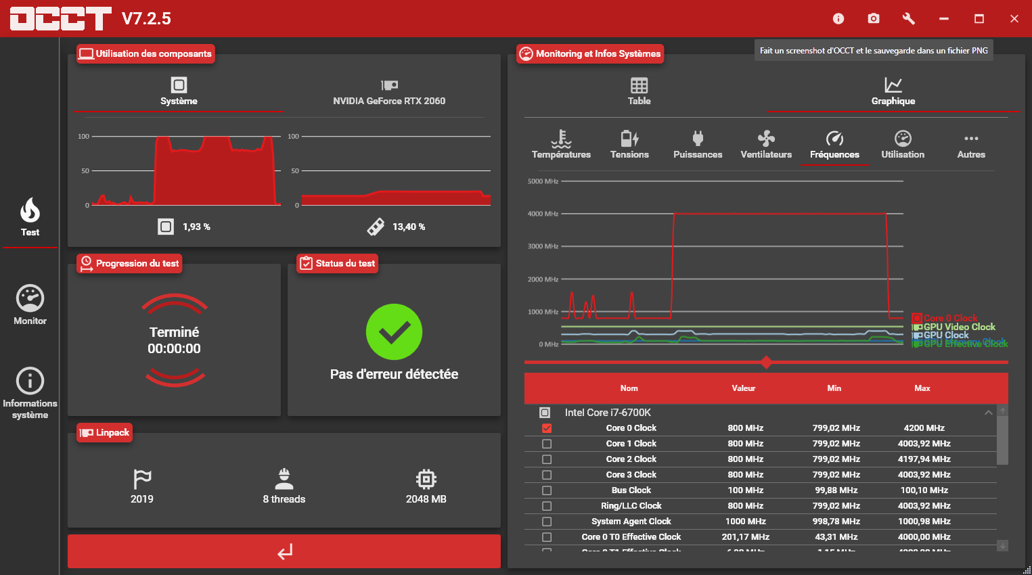Click the red return arrow button

[x=284, y=551]
